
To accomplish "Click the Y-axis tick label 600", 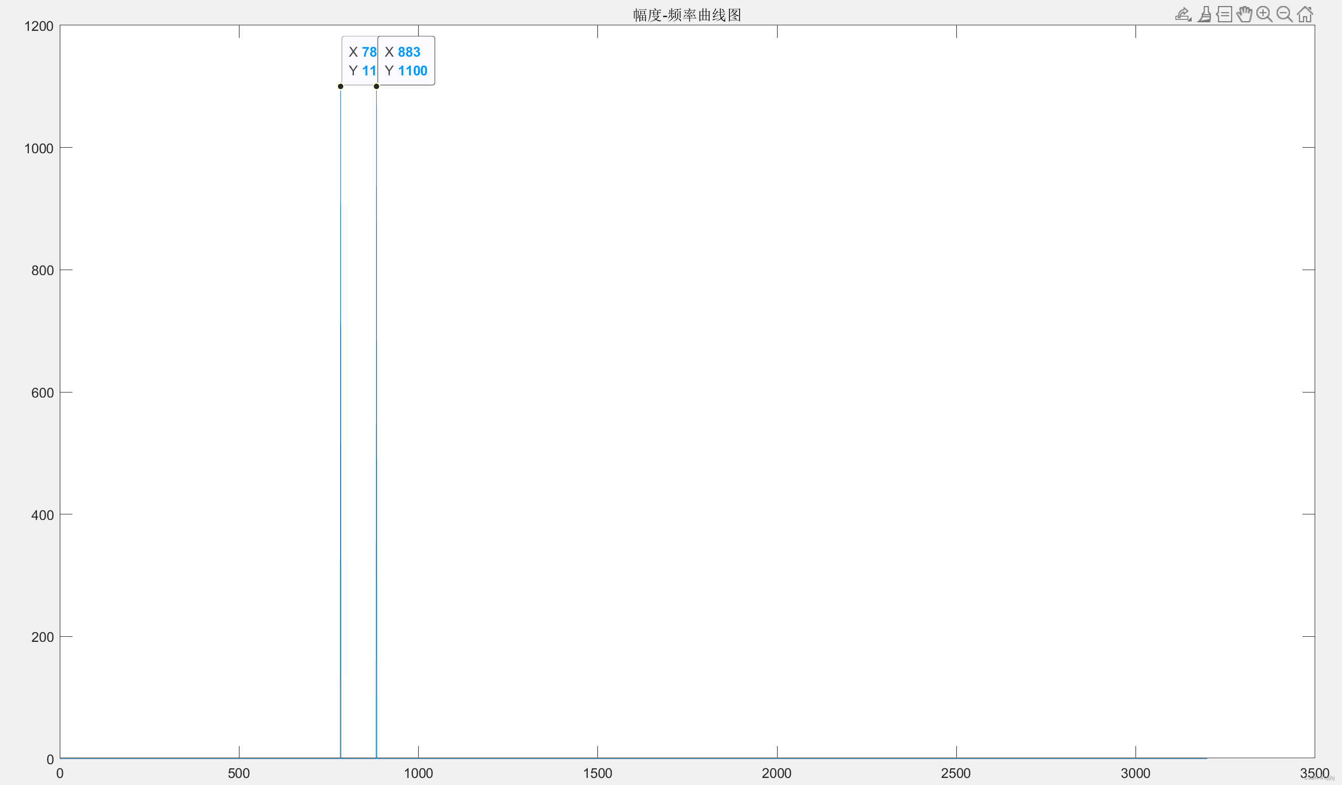I will pos(43,393).
